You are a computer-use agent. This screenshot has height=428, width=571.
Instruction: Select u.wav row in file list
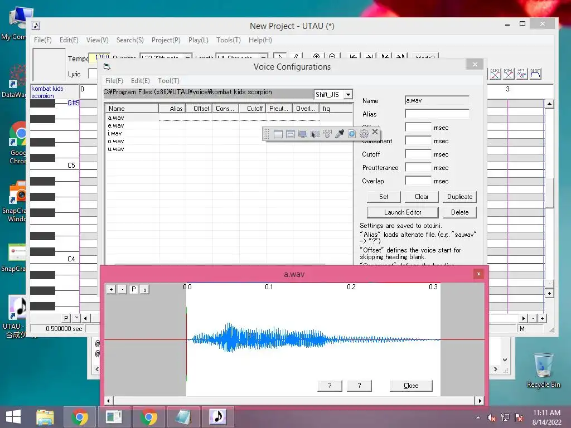(228, 149)
